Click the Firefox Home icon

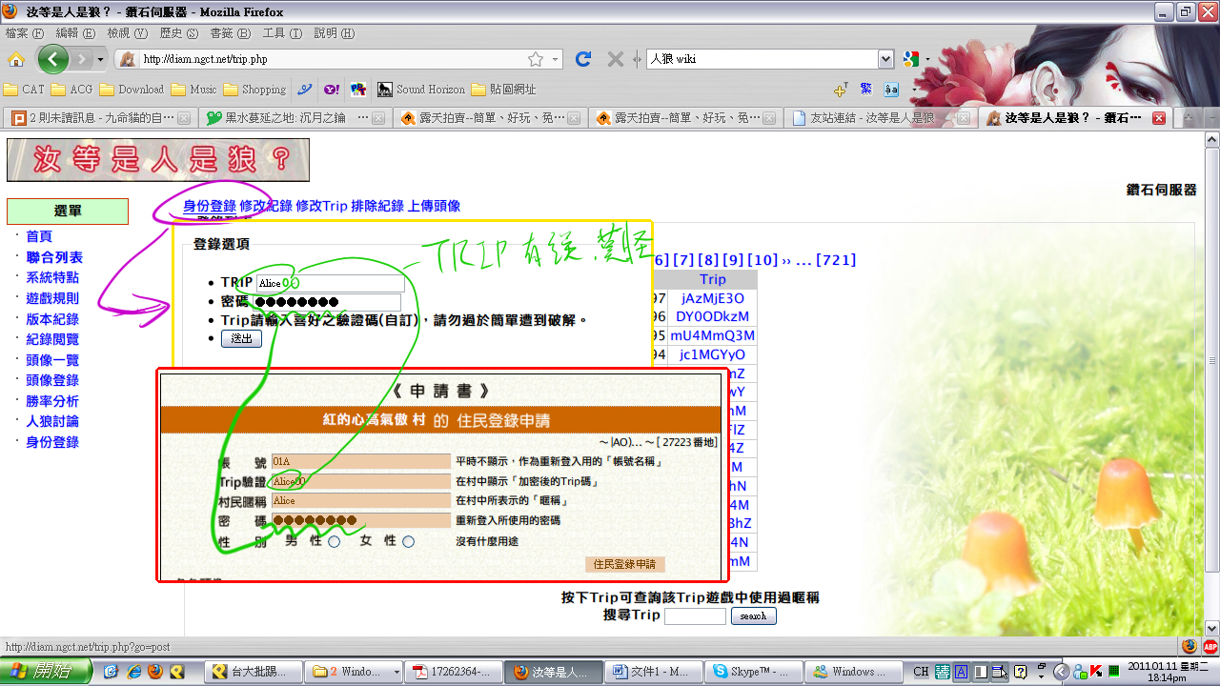pos(16,59)
